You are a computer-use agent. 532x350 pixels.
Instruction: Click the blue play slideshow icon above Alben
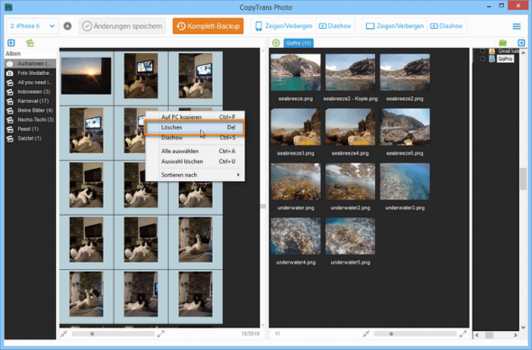11,42
